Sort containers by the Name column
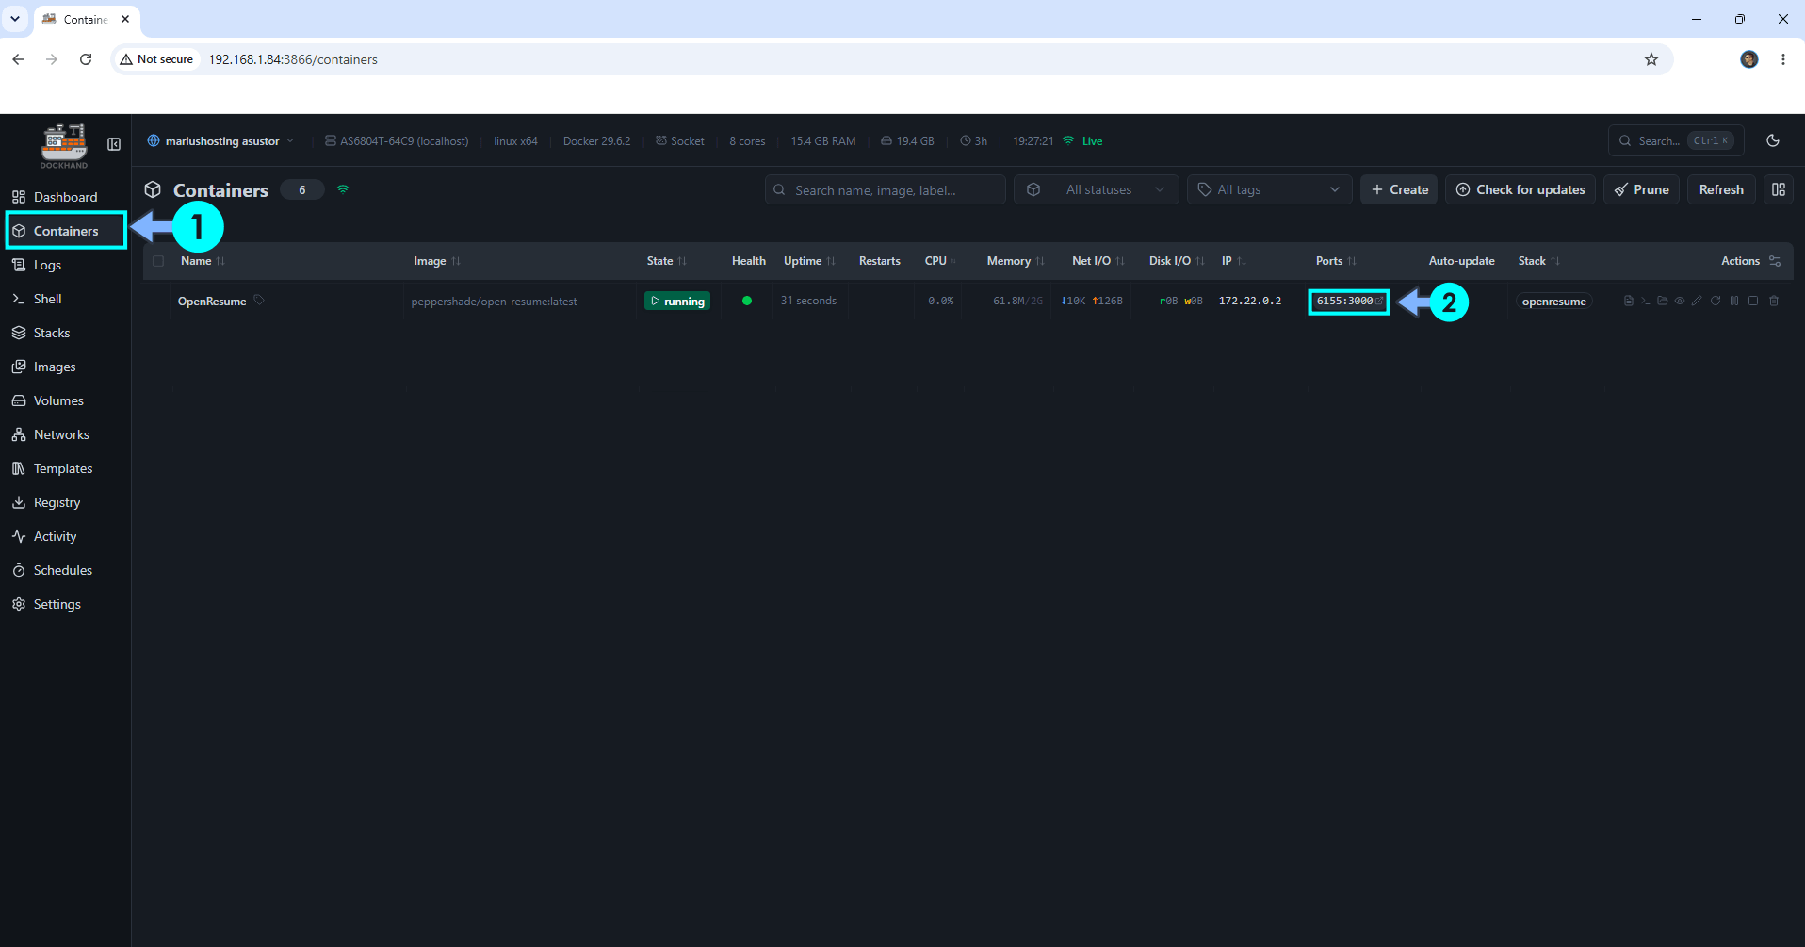This screenshot has width=1805, height=947. click(203, 261)
